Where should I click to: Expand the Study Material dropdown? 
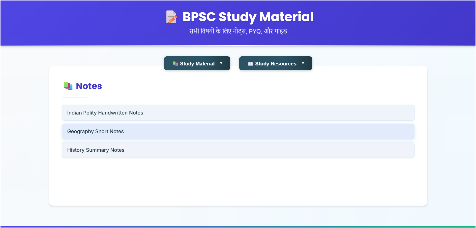pyautogui.click(x=197, y=63)
